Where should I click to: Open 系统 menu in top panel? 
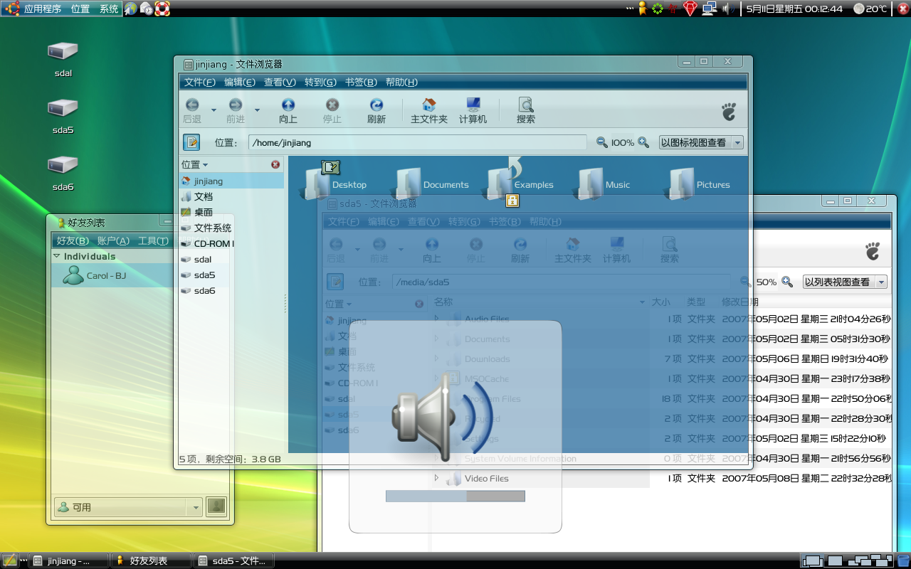[109, 9]
